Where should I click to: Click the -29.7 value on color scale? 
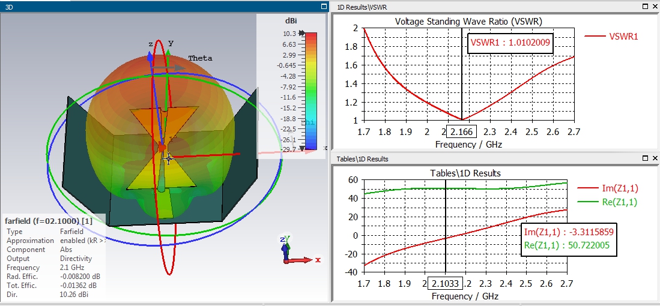tap(288, 149)
